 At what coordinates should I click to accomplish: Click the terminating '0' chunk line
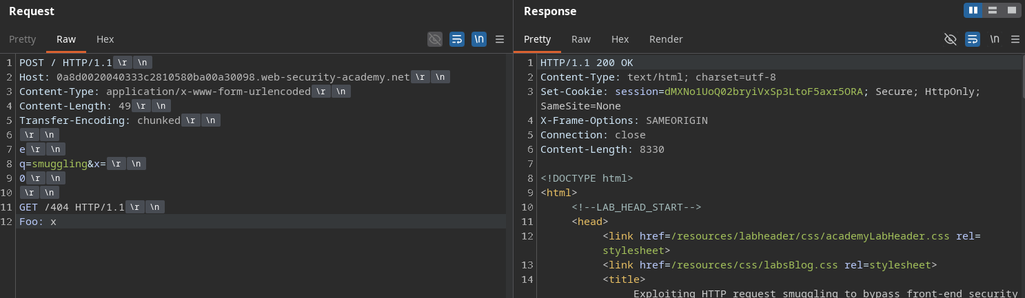(22, 178)
